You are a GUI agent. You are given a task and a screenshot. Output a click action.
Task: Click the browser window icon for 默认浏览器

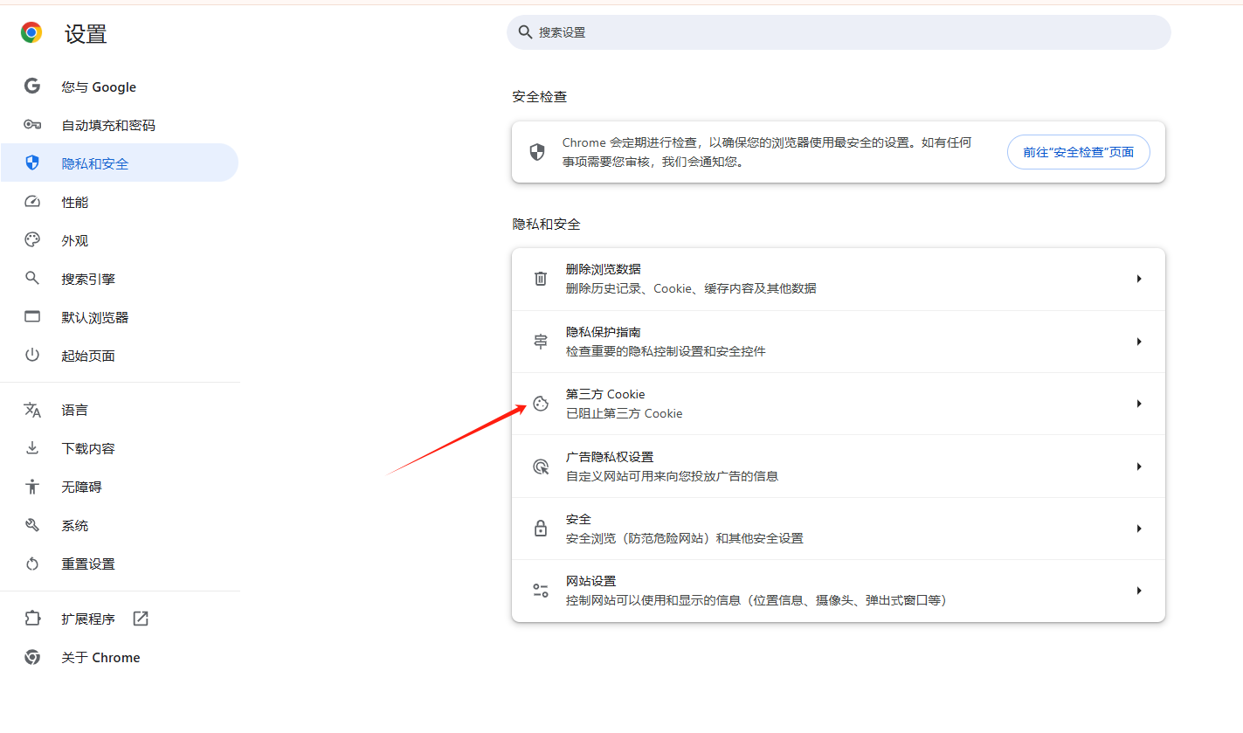32,317
